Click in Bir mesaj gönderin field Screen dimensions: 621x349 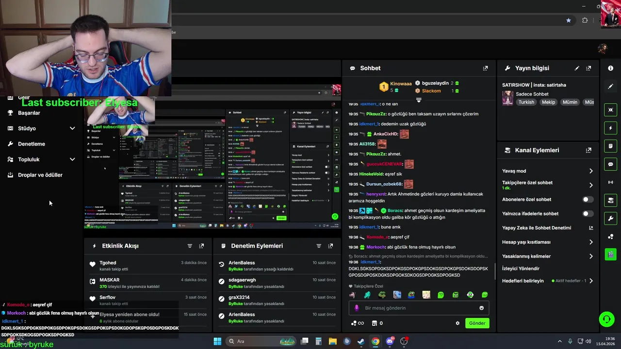coord(419,308)
